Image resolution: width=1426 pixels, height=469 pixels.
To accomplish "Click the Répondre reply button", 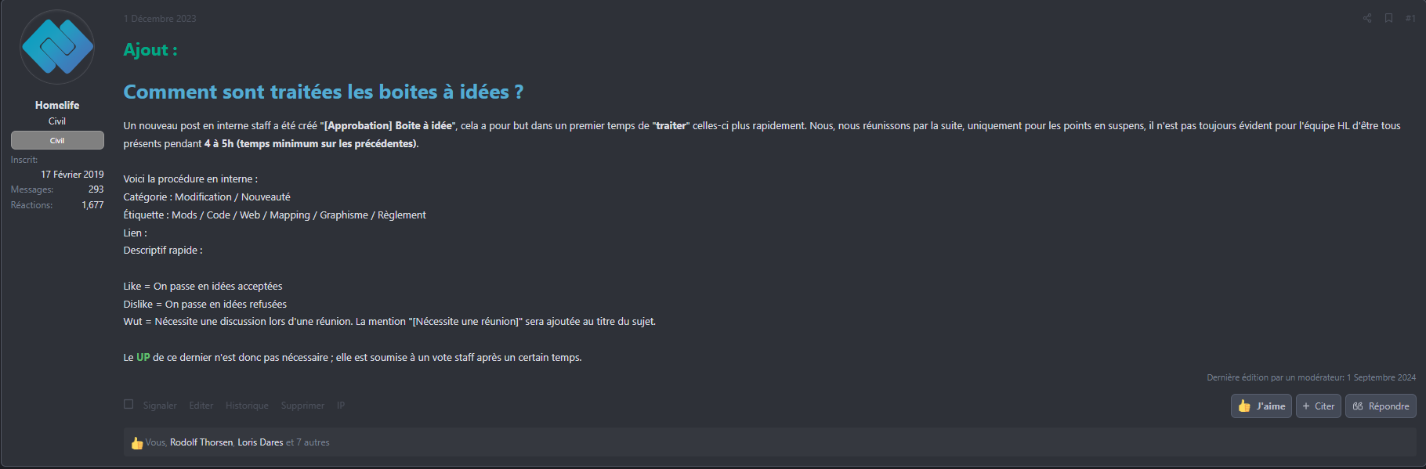I will click(x=1381, y=406).
